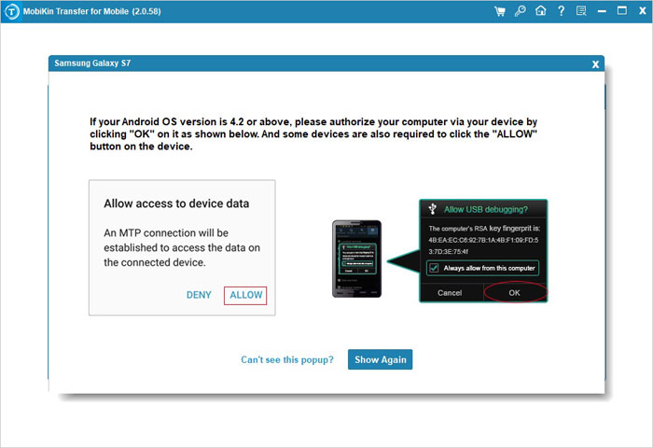Click ALLOW in the MTP illustration
Screen dimensions: 653x448
point(245,295)
